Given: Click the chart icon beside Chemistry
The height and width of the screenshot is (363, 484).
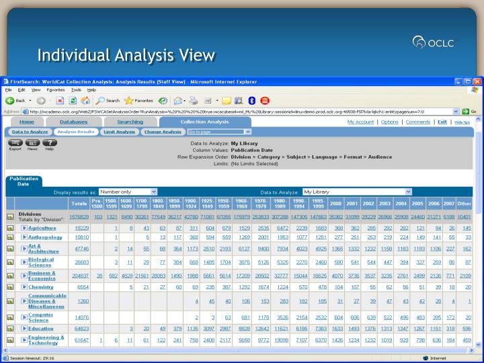Looking at the screenshot, I should point(10,287).
